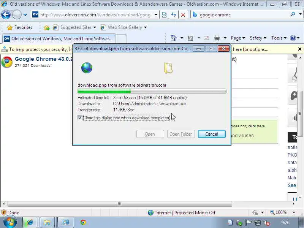Expand the Home button dropdown arrow

coord(182,38)
